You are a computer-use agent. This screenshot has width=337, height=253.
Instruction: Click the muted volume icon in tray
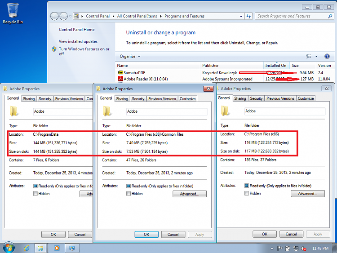(303, 249)
